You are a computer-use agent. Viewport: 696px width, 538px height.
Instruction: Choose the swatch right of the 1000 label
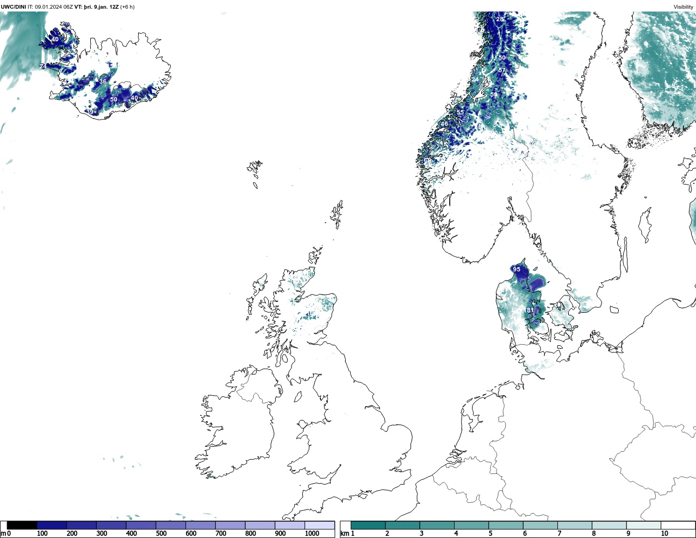[x=320, y=526]
